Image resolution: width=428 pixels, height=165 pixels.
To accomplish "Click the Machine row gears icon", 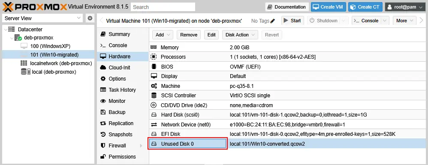I will click(154, 86).
